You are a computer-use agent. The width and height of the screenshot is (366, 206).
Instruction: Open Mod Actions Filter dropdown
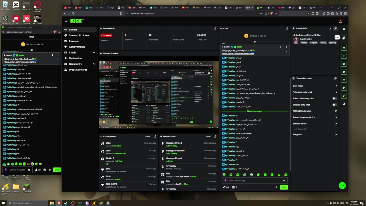tap(208, 136)
